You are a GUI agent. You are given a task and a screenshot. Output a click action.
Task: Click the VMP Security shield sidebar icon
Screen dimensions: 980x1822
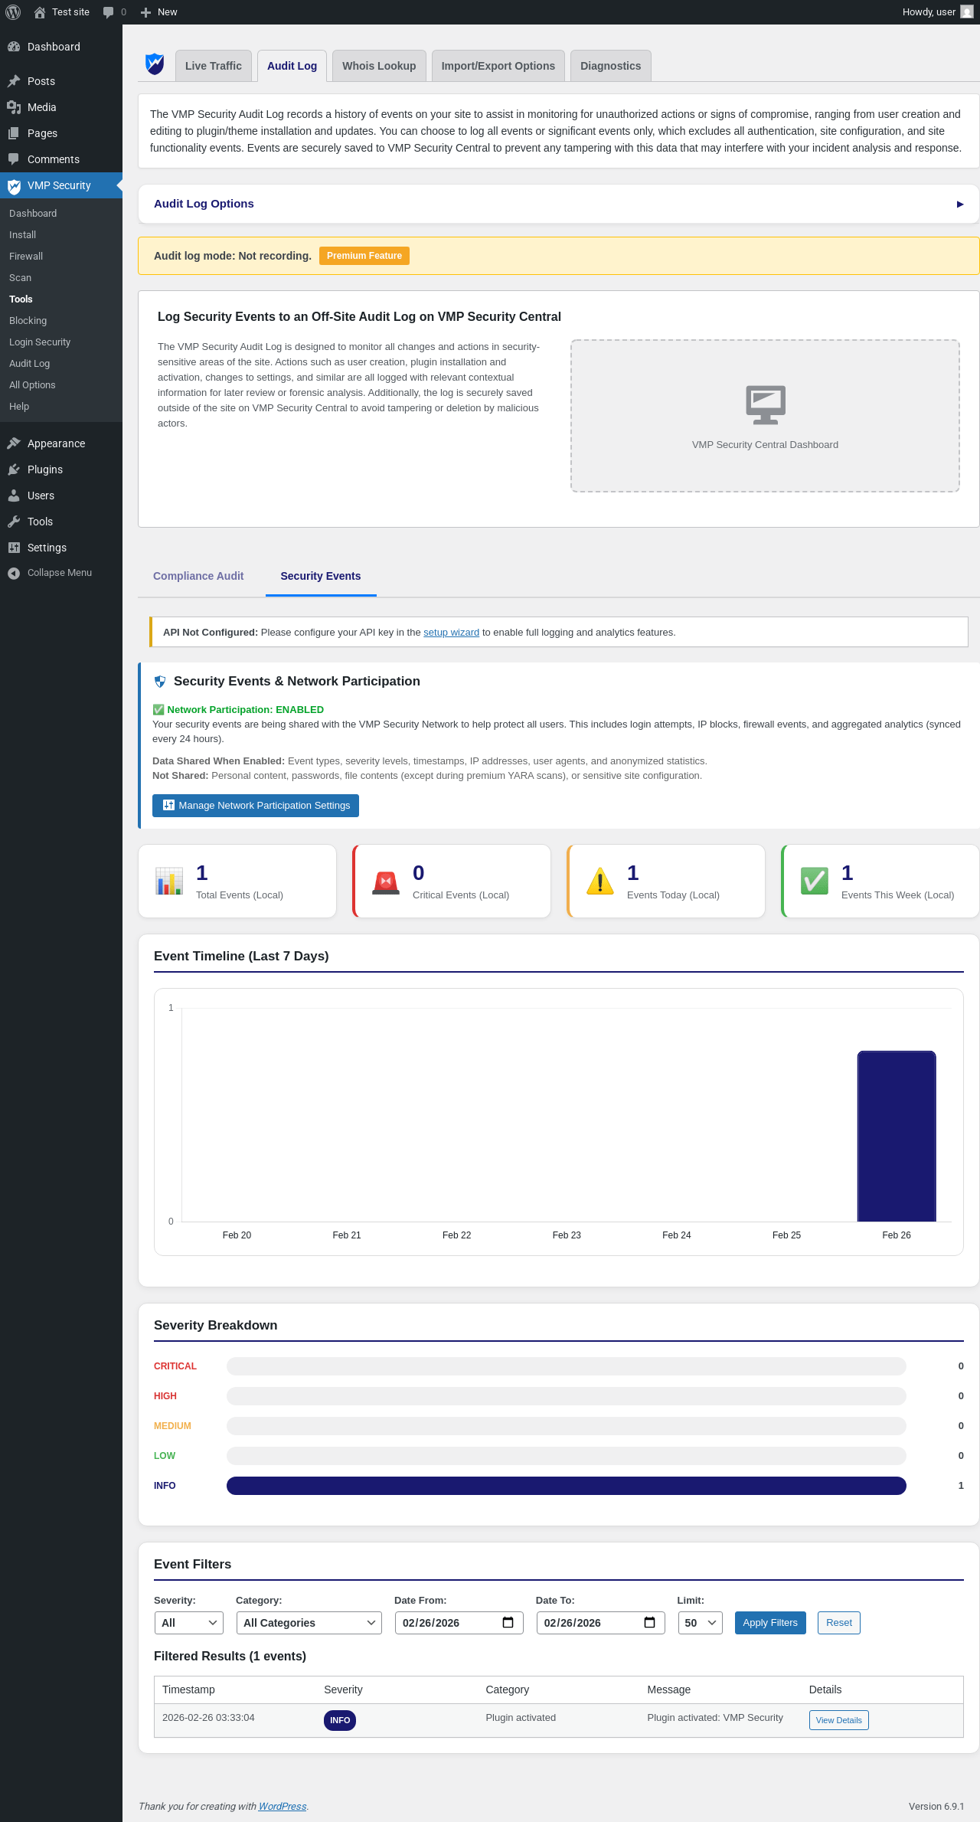14,186
